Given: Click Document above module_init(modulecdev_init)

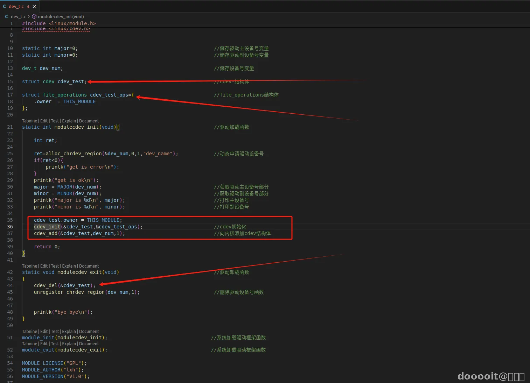Looking at the screenshot, I should pos(89,332).
